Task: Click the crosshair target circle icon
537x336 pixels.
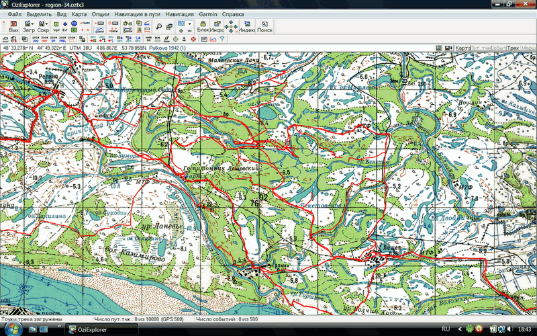Action: point(175,39)
